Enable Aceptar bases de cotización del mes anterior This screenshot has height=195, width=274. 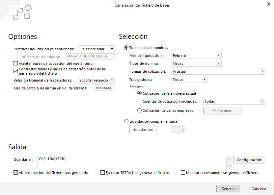point(15,63)
